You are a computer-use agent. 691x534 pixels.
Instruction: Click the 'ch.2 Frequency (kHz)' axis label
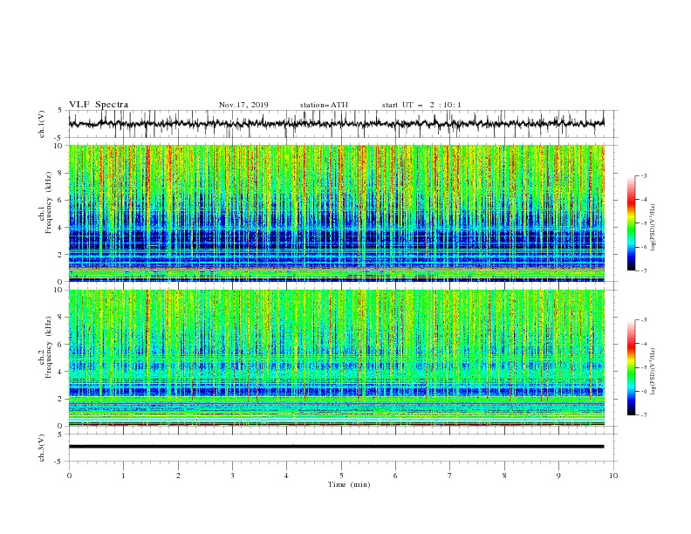[x=45, y=347]
